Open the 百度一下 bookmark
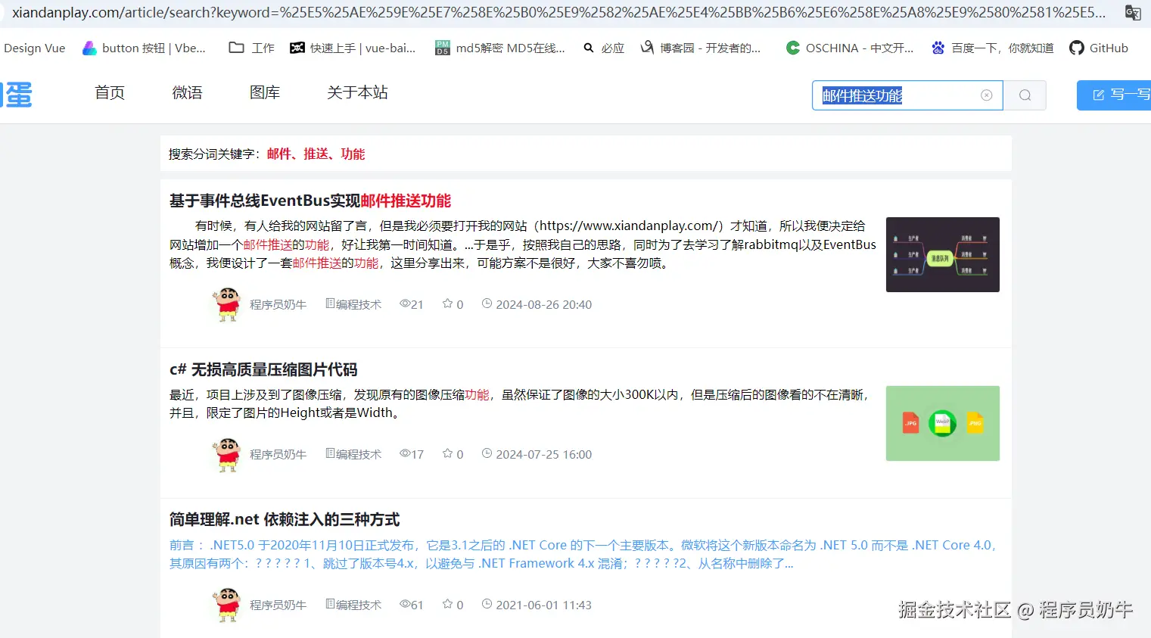Screen dimensions: 1151x638 [992, 48]
